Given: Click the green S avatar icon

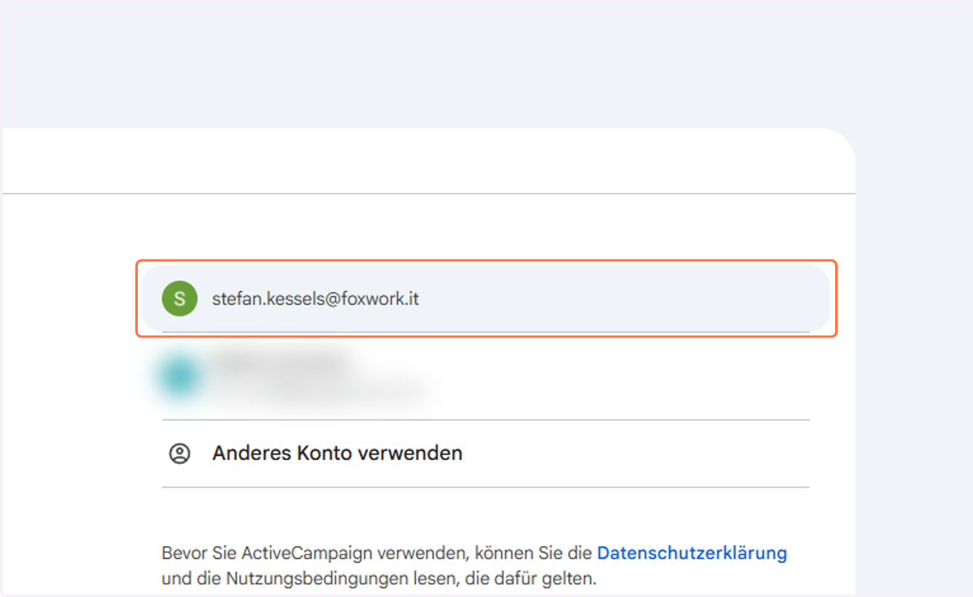Looking at the screenshot, I should (180, 298).
